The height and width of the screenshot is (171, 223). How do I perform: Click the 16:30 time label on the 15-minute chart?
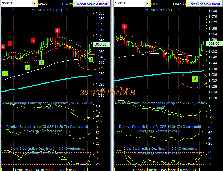tap(142, 170)
